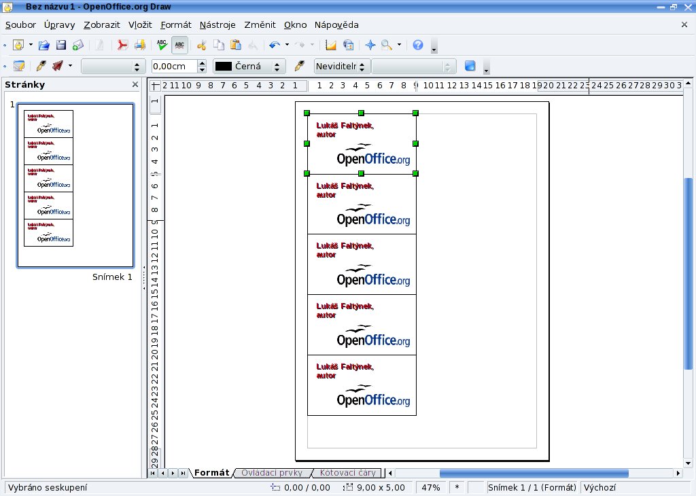The image size is (696, 496).
Task: Show more standard toolbar buttons
Action: coord(434,47)
